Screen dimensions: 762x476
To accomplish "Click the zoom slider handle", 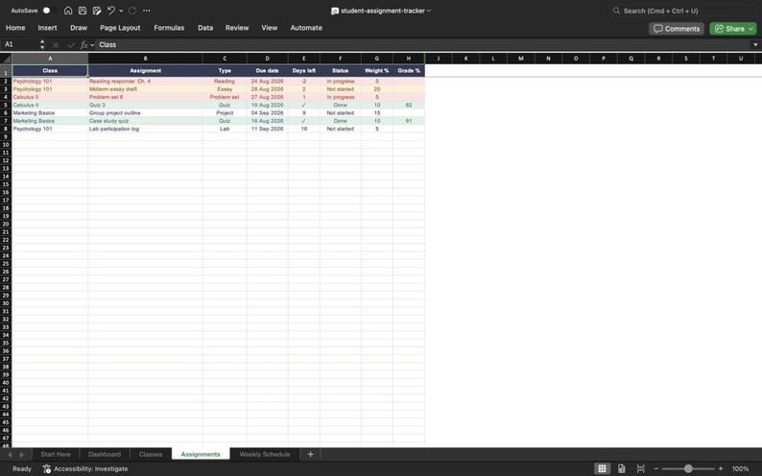I will (x=688, y=468).
